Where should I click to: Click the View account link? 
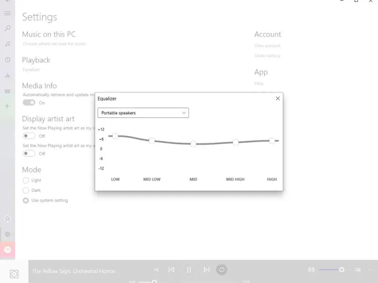point(267,46)
